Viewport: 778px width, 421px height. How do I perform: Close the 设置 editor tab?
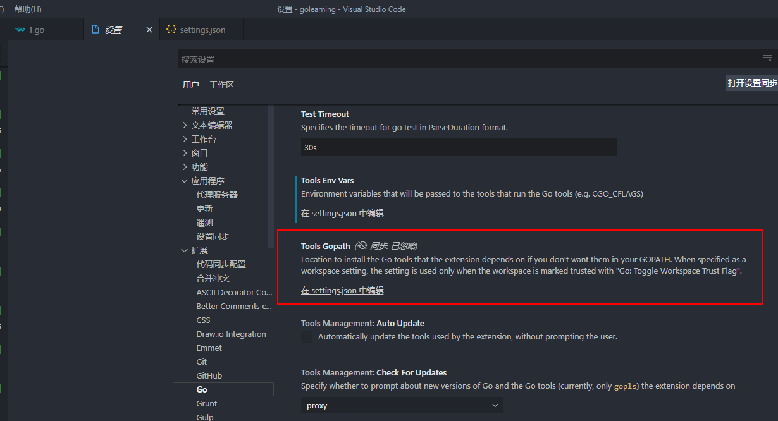(149, 30)
